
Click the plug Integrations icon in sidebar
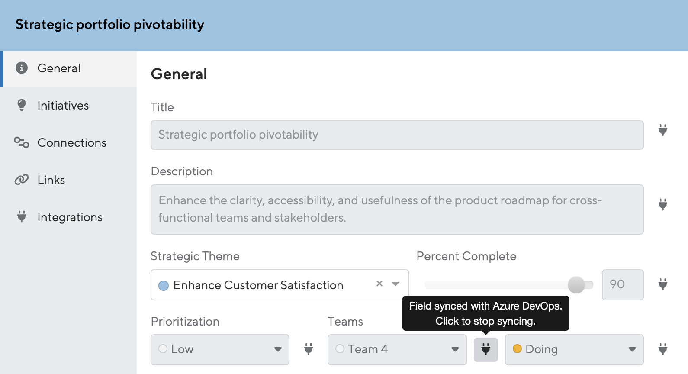[22, 216]
